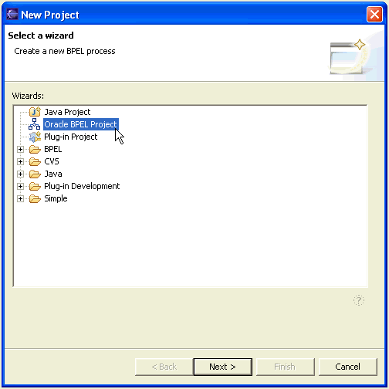The width and height of the screenshot is (389, 389).
Task: Click the Java folder icon
Action: coord(35,174)
